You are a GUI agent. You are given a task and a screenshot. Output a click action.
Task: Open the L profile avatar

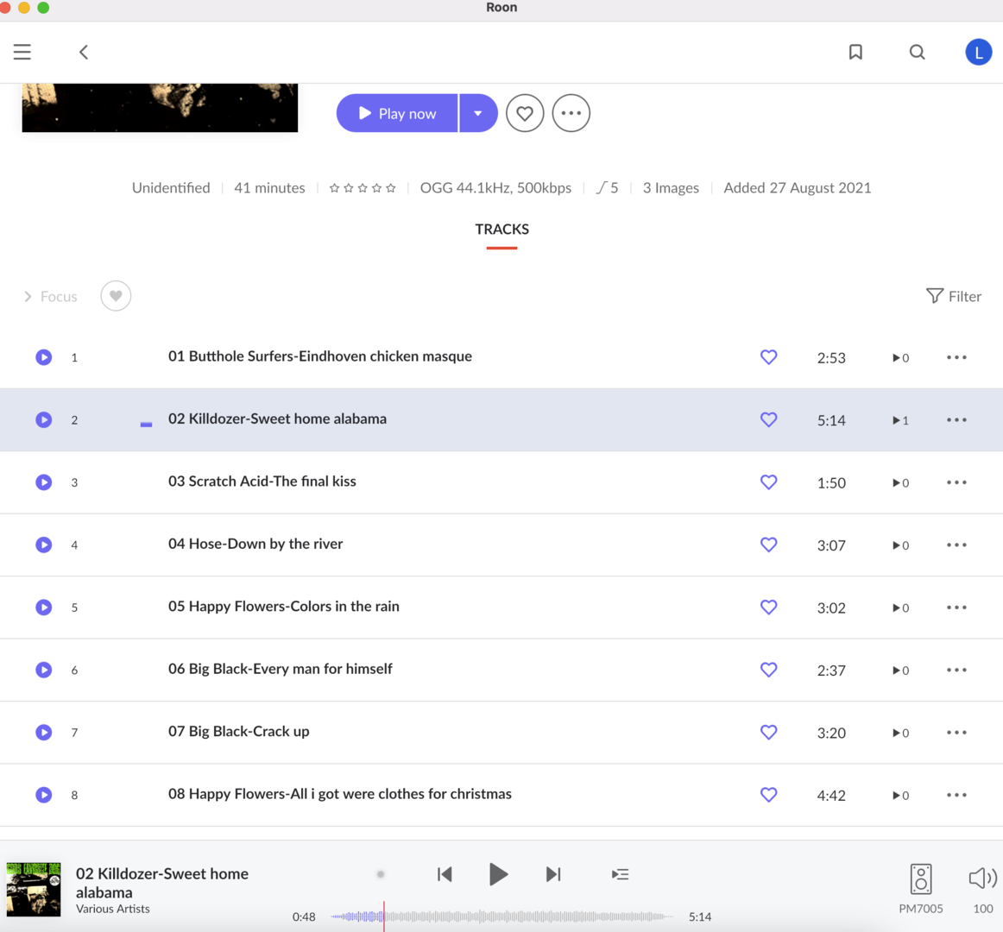(978, 52)
